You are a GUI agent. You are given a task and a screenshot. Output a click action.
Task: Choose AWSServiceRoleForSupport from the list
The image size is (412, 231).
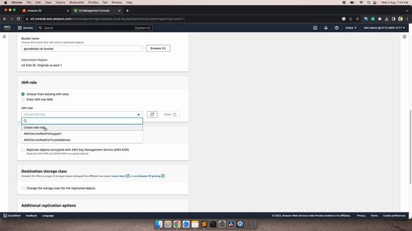point(82,133)
